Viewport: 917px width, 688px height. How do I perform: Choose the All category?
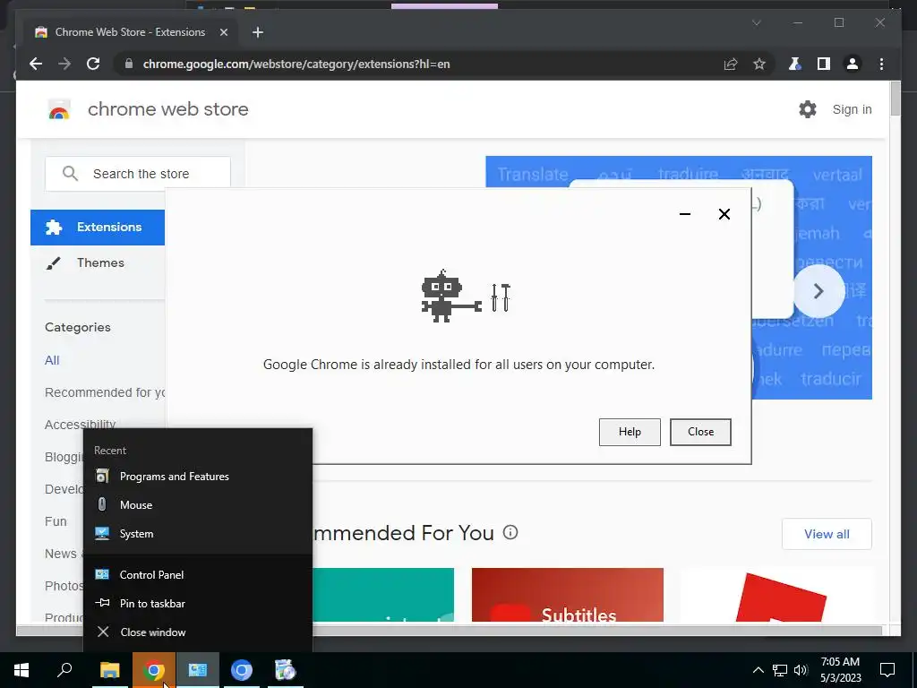[52, 360]
